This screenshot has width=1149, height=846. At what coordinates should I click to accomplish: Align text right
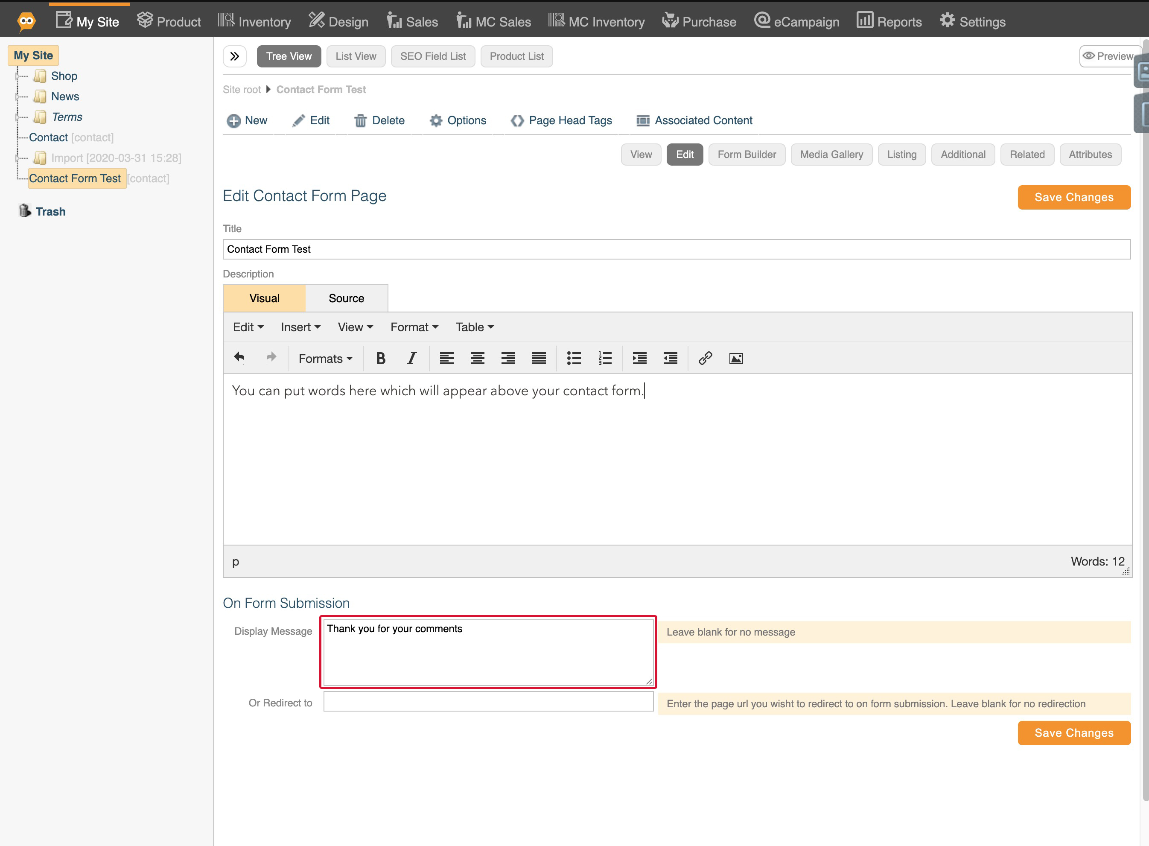508,359
